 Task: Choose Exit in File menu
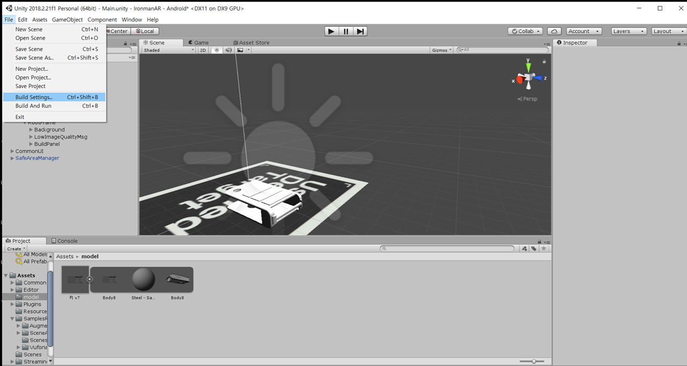click(x=54, y=117)
